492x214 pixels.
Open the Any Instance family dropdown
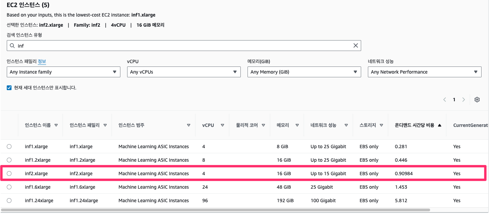(x=64, y=72)
